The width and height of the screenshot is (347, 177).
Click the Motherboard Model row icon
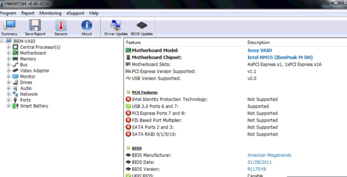[x=128, y=51]
